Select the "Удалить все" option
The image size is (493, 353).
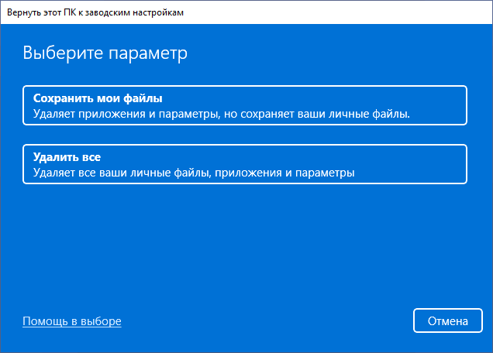[x=244, y=164]
